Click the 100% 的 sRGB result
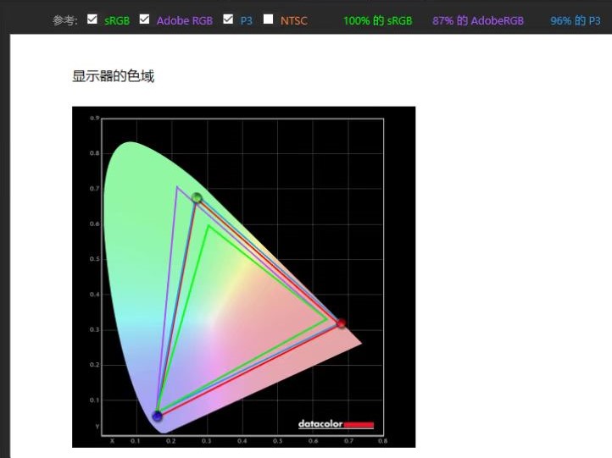This screenshot has width=612, height=458. point(377,20)
